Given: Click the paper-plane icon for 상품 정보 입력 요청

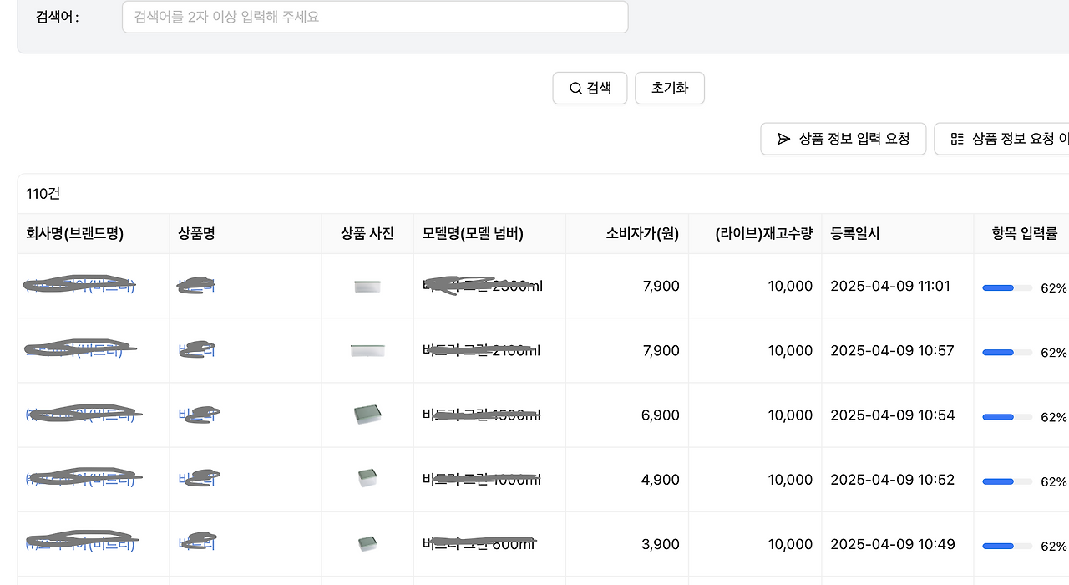Looking at the screenshot, I should pos(783,139).
